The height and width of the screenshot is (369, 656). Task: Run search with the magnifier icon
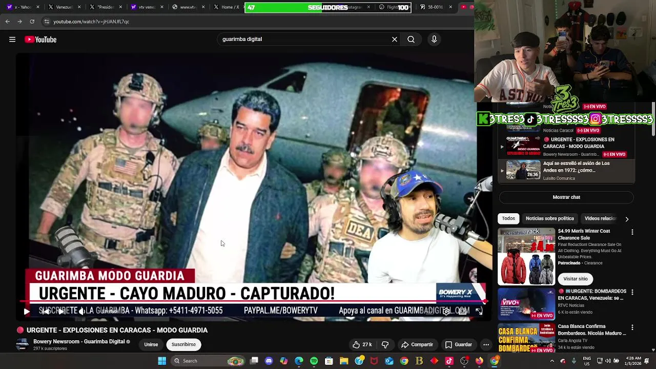(x=411, y=39)
